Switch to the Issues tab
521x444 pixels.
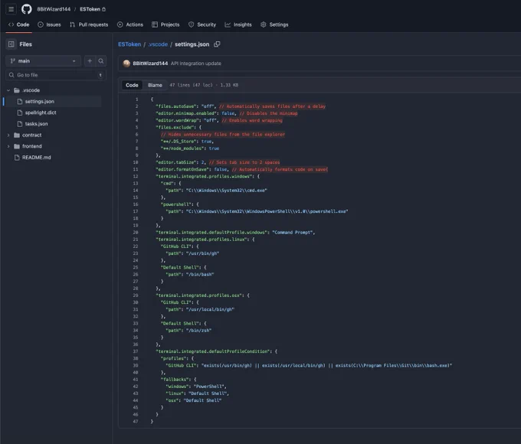[x=49, y=24]
